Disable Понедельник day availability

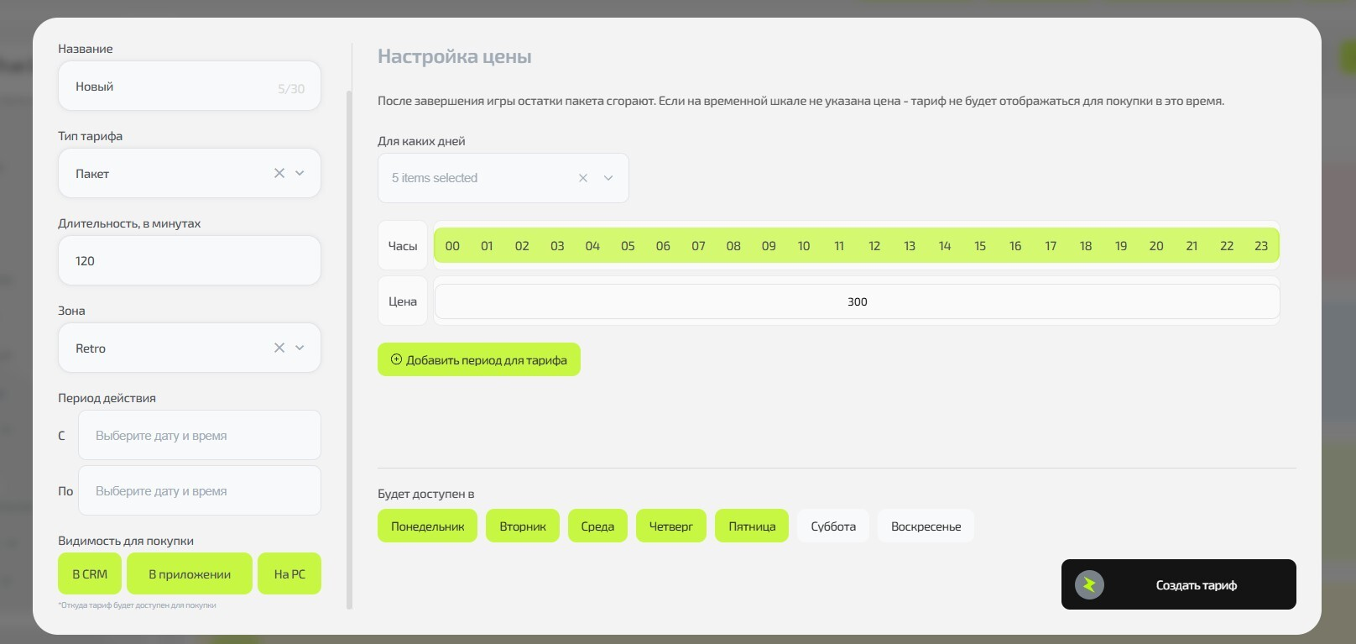(427, 526)
